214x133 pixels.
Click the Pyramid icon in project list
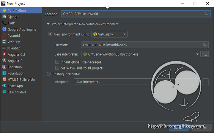point(4,35)
